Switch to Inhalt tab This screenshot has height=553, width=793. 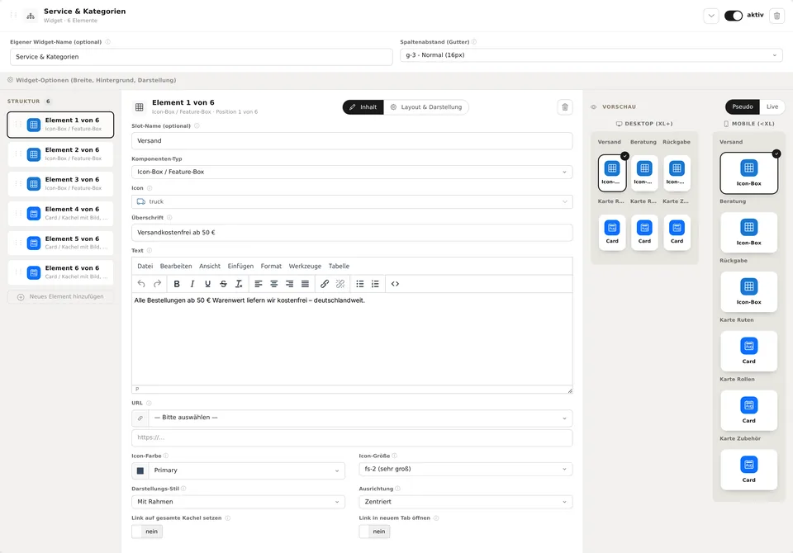pos(363,107)
